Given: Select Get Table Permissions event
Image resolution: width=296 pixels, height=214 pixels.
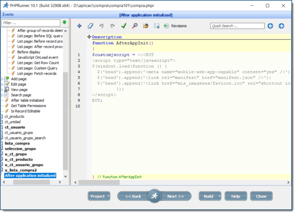Looking at the screenshot, I should pyautogui.click(x=28, y=106).
